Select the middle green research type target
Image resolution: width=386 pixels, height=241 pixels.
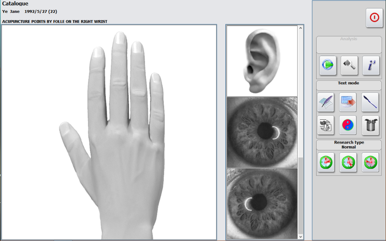click(x=348, y=162)
